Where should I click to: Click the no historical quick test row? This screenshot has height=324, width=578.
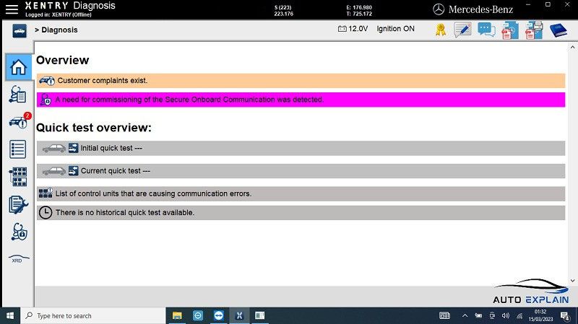click(x=301, y=213)
